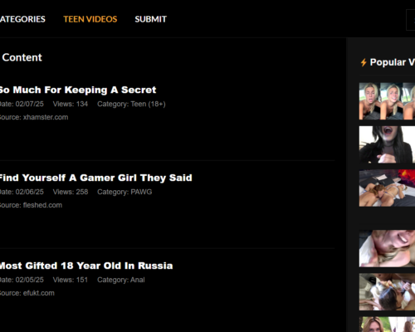
Task: Open the fifth thumbnail in Popular sidebar
Action: click(387, 292)
